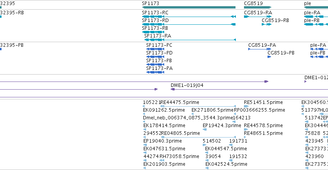Image resolution: width=328 pixels, height=170 pixels.
Task: Select the EK044547.5prime EST label
Action: point(226,149)
